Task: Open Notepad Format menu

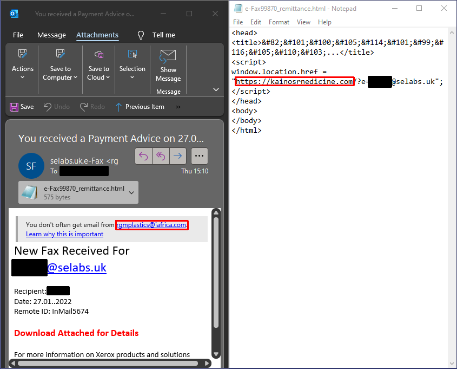Action: (x=279, y=22)
